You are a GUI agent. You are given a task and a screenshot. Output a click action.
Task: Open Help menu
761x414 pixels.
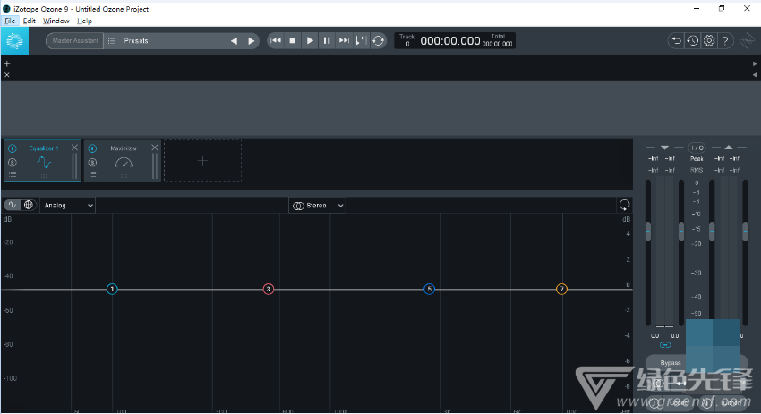tap(84, 21)
